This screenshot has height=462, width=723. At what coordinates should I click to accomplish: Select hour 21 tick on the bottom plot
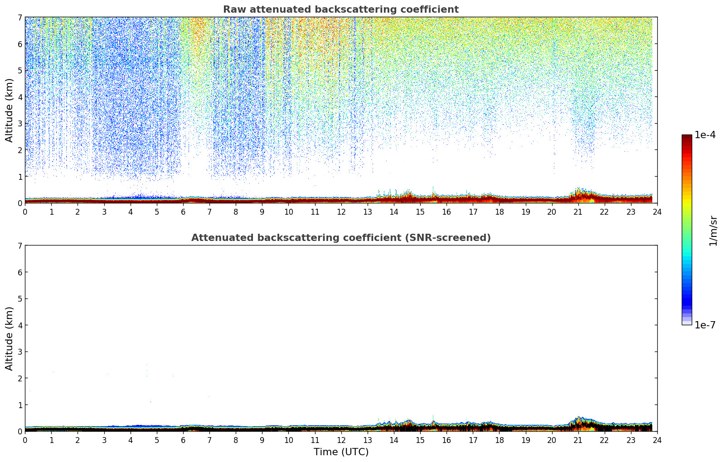click(x=578, y=440)
